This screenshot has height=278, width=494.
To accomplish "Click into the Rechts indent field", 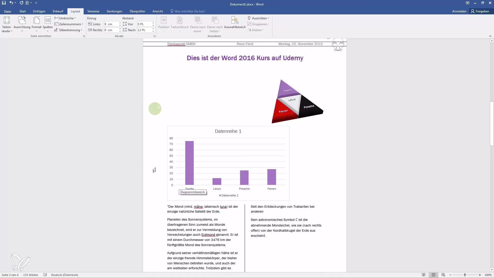I will [x=111, y=30].
